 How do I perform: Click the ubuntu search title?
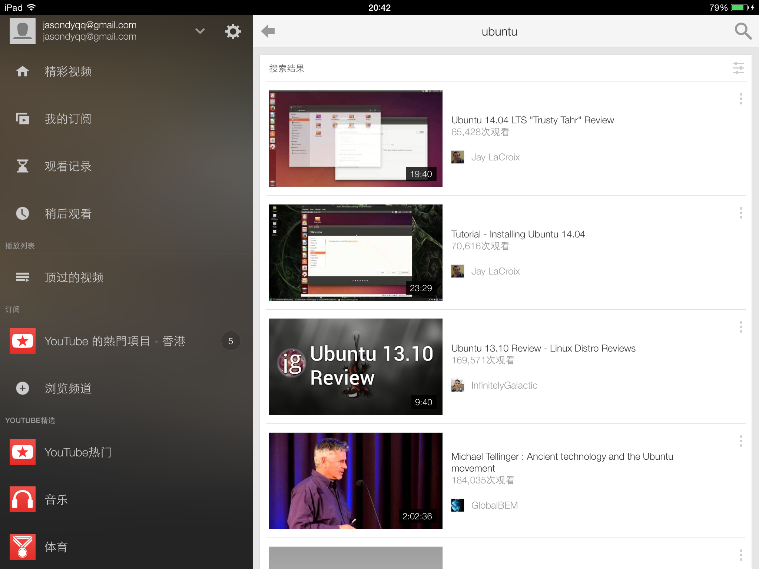[x=500, y=31]
